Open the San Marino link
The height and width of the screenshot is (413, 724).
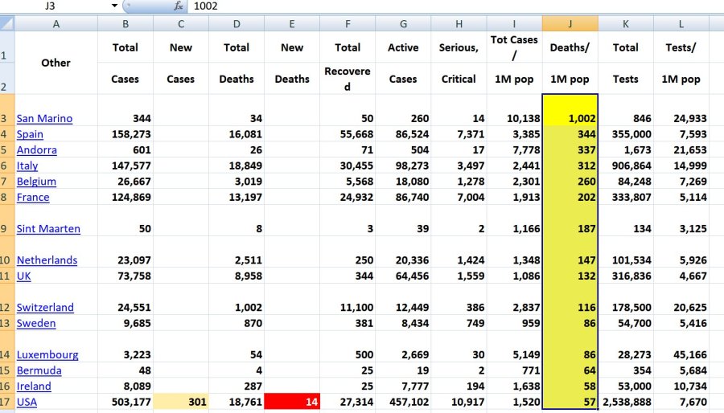point(44,119)
